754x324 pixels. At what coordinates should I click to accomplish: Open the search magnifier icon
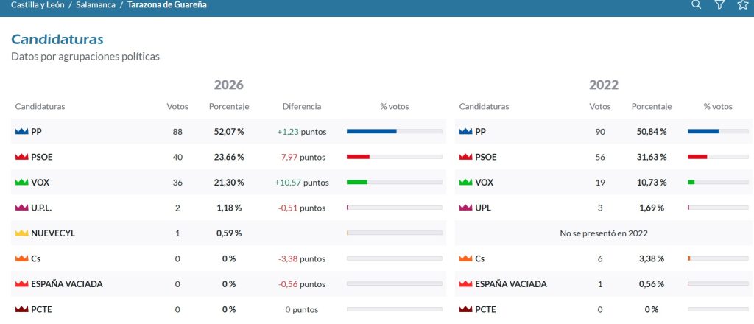696,5
